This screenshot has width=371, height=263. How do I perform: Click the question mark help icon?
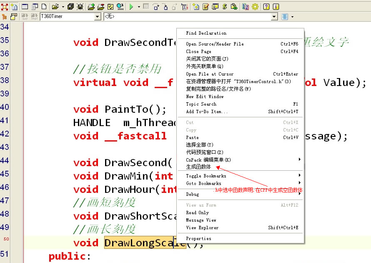point(266,6)
